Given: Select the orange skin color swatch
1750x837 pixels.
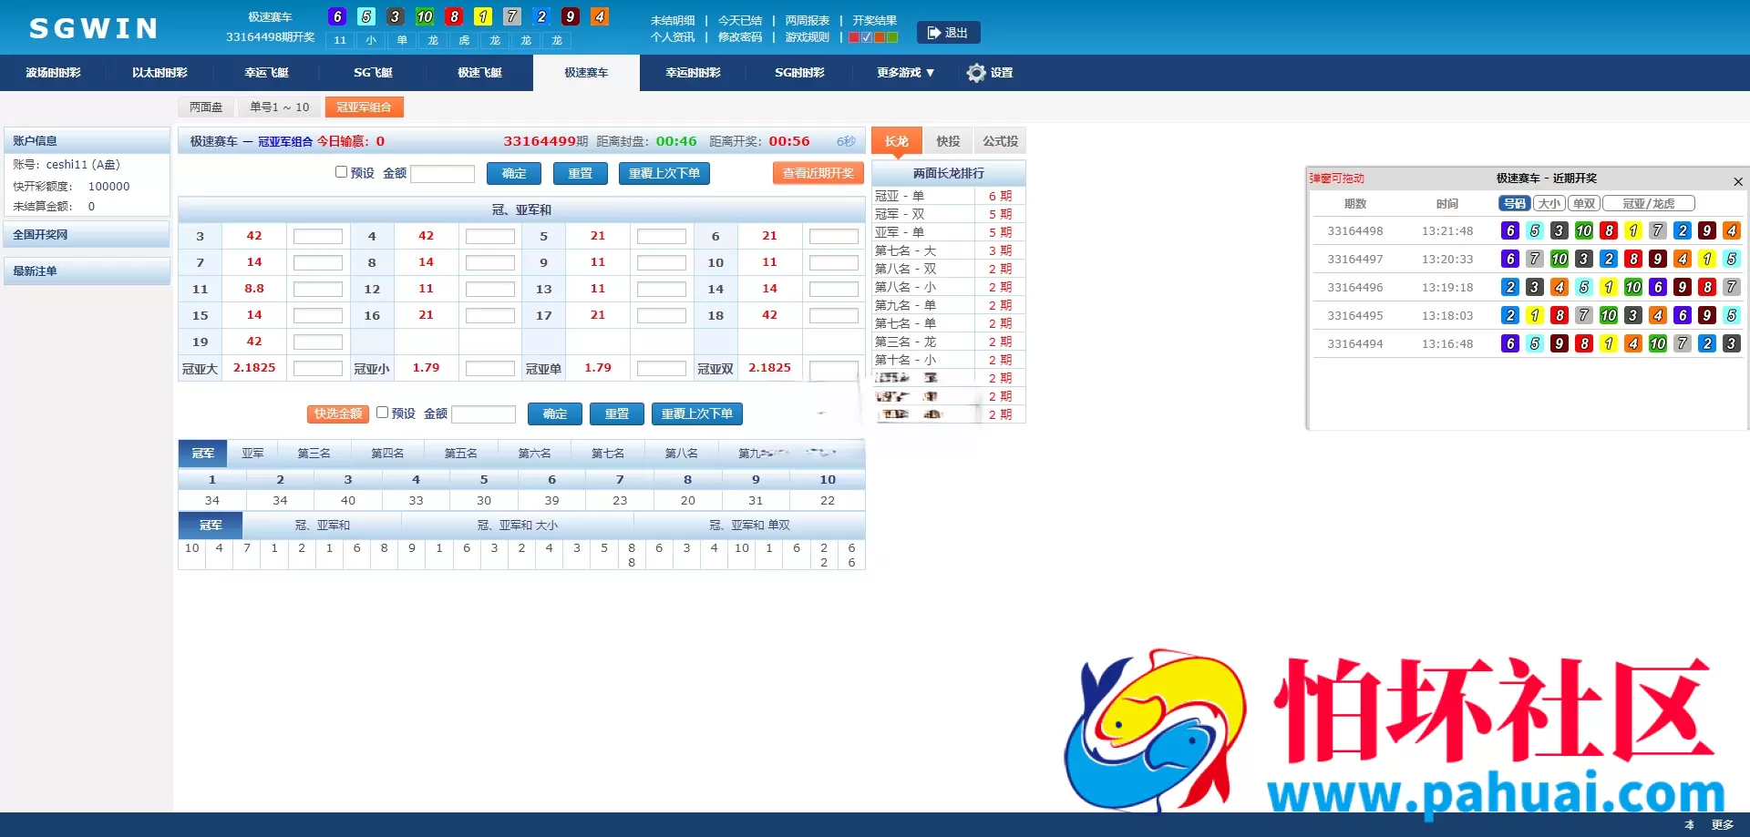Looking at the screenshot, I should (x=880, y=37).
